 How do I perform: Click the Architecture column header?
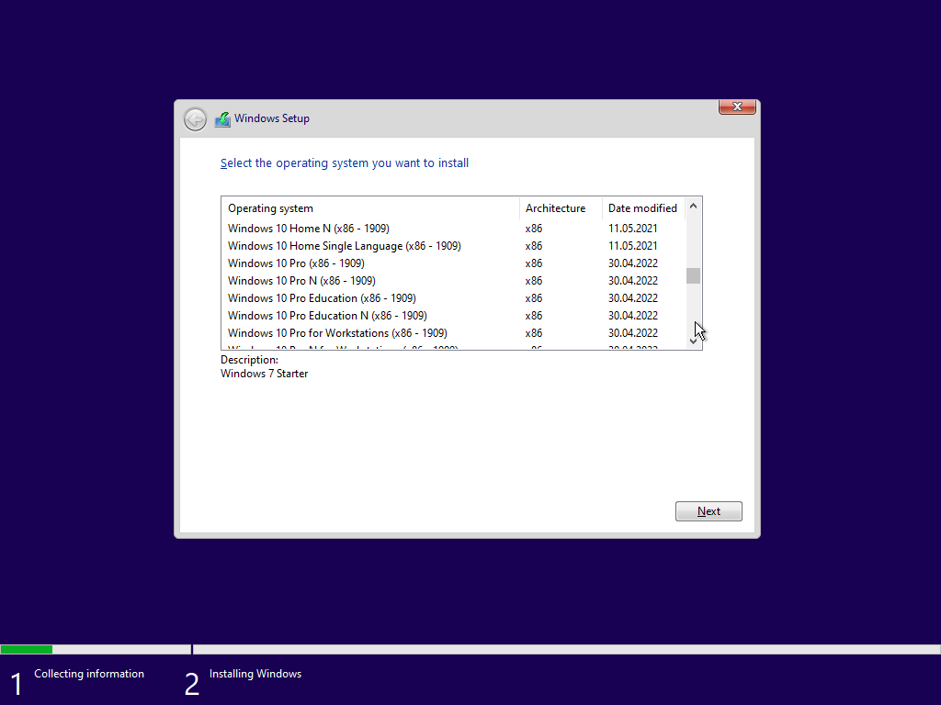click(x=561, y=208)
